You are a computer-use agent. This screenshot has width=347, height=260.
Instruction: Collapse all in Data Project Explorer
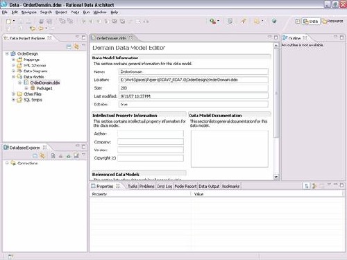coord(69,47)
